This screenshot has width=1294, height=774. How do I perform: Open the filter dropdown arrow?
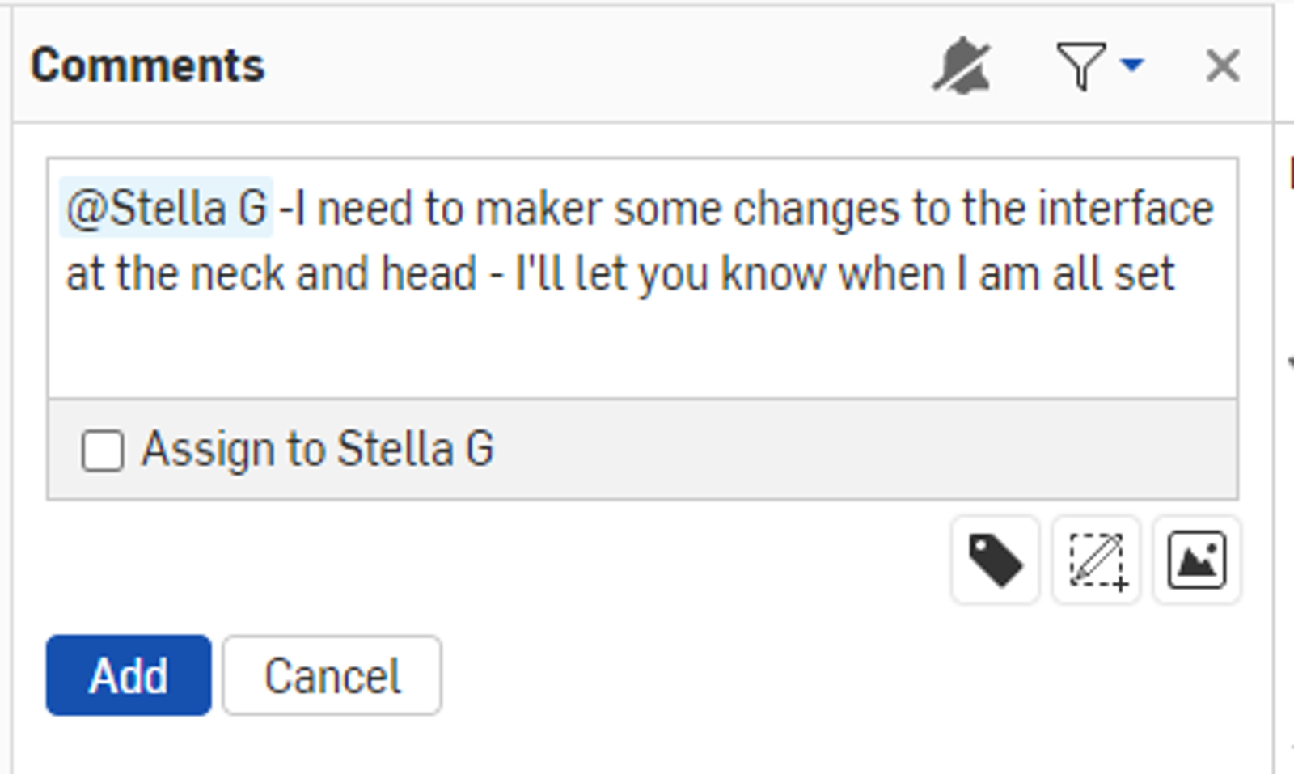(x=1133, y=65)
